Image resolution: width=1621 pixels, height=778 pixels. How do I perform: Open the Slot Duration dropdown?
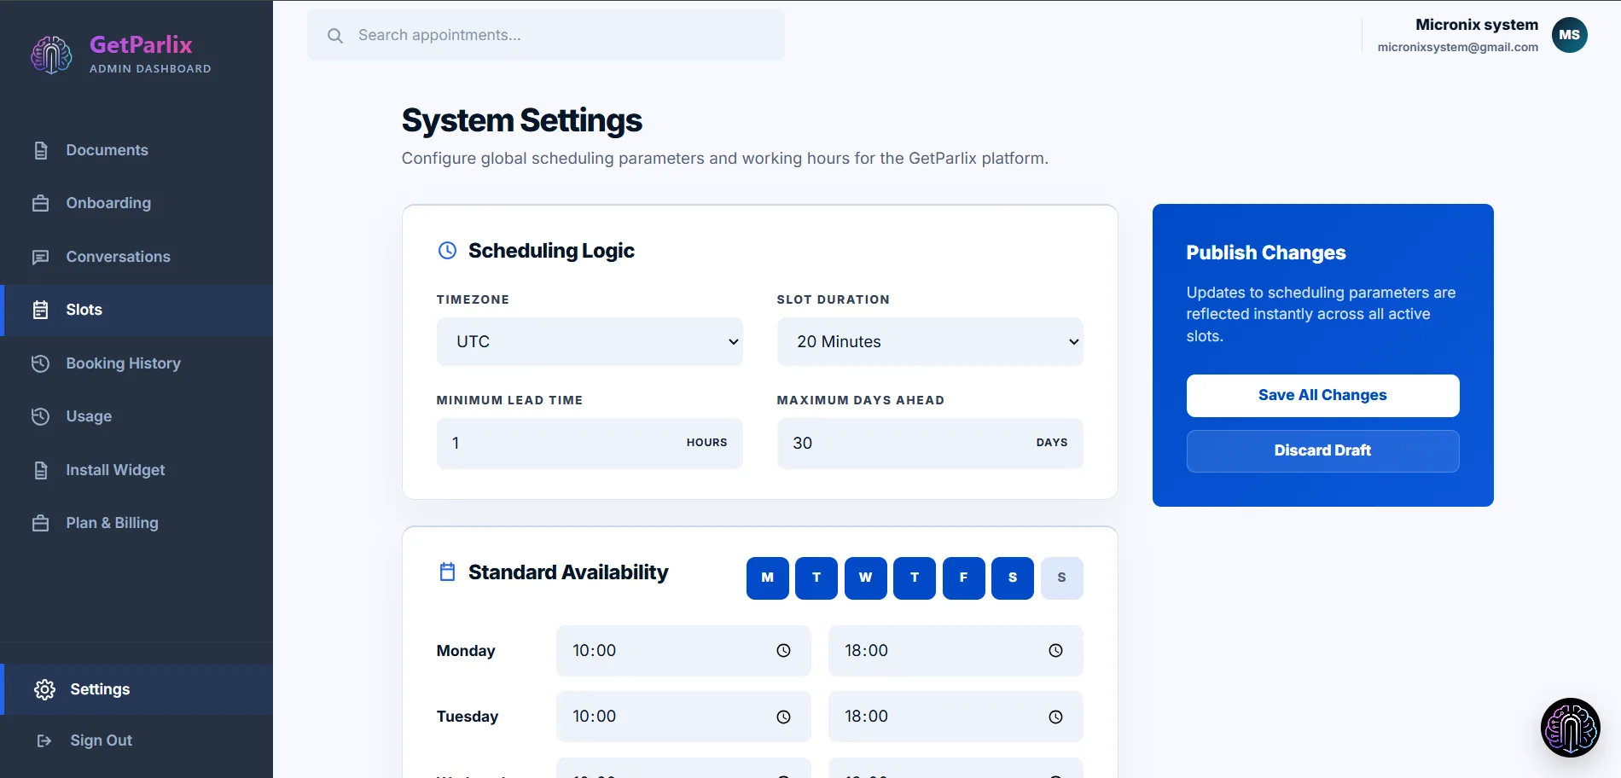tap(930, 341)
